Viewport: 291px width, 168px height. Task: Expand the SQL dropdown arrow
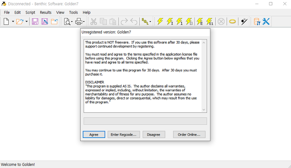pyautogui.click(x=150, y=22)
